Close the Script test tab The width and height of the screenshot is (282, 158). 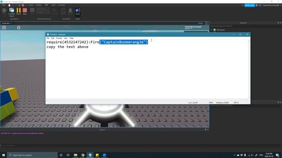(x=11, y=23)
